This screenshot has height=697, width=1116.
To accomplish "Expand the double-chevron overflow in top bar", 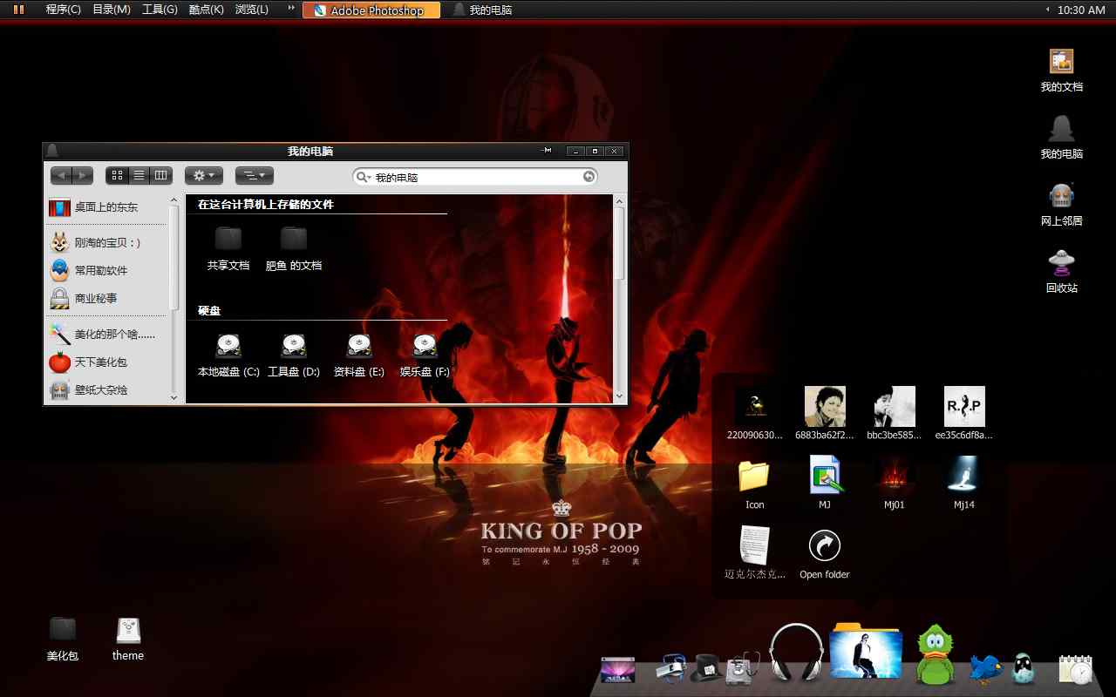I will coord(291,10).
